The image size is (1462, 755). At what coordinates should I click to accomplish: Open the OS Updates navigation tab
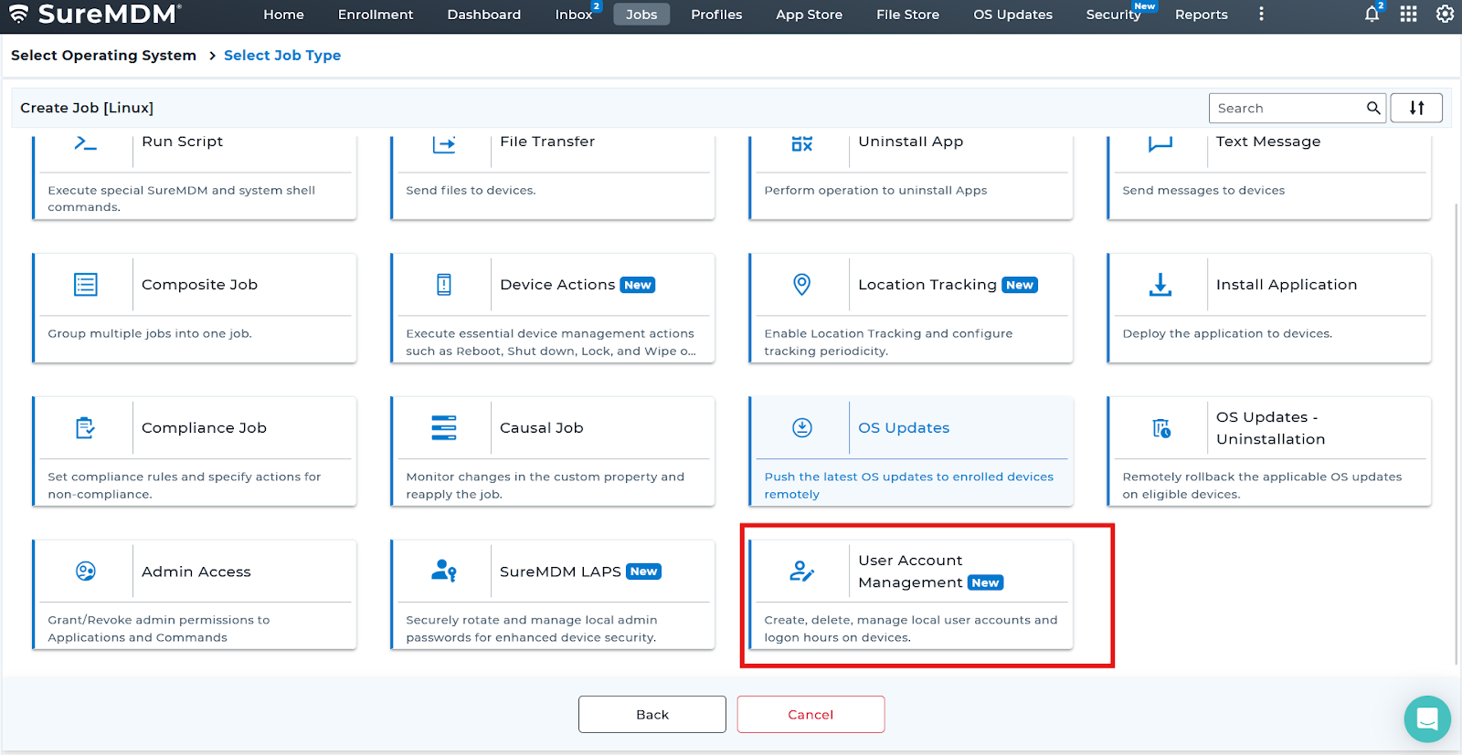tap(1012, 15)
